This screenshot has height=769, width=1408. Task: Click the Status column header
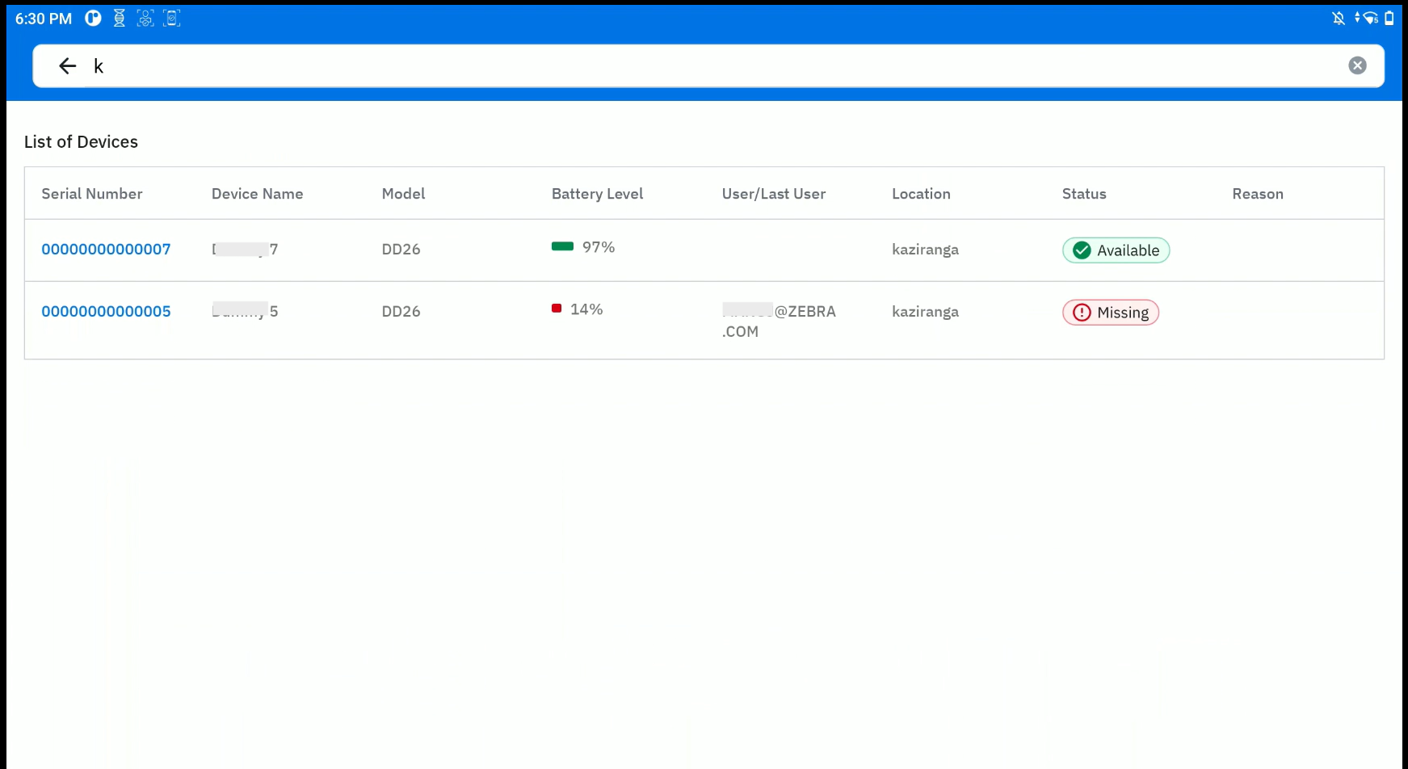coord(1084,194)
